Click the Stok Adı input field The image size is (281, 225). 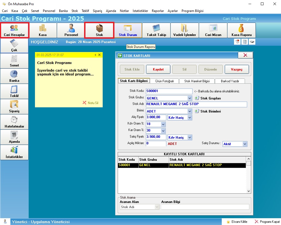[196, 104]
